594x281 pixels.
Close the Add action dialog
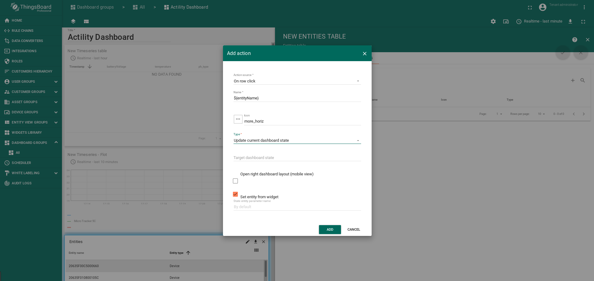(x=365, y=53)
